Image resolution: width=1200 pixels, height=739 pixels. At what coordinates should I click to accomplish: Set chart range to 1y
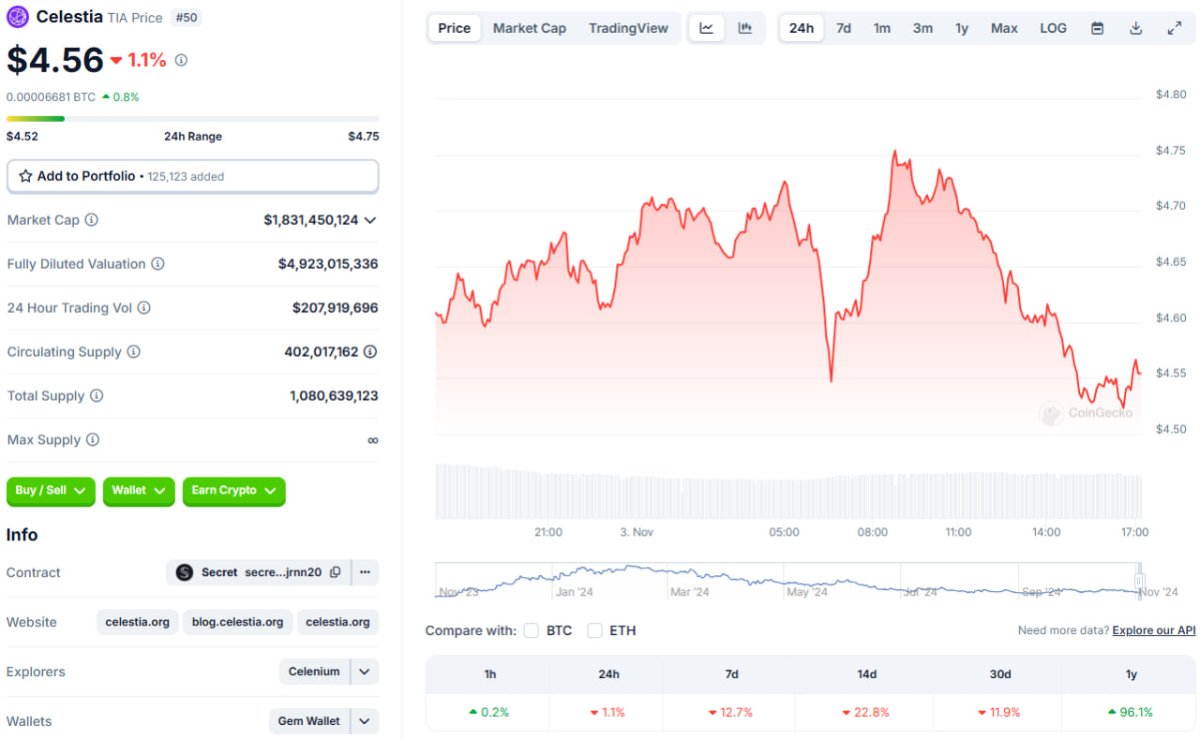[962, 28]
